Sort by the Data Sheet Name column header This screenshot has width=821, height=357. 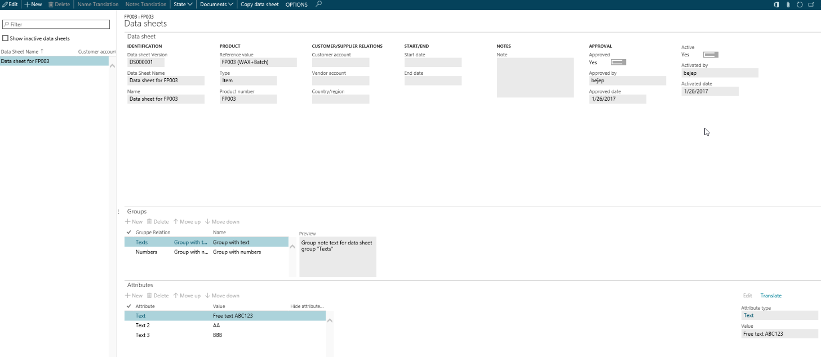[x=20, y=52]
